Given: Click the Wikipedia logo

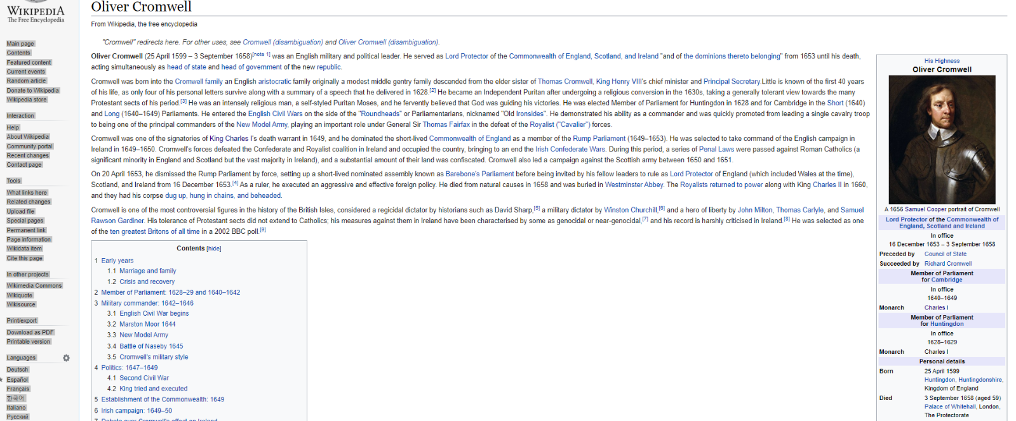Looking at the screenshot, I should click(x=36, y=13).
